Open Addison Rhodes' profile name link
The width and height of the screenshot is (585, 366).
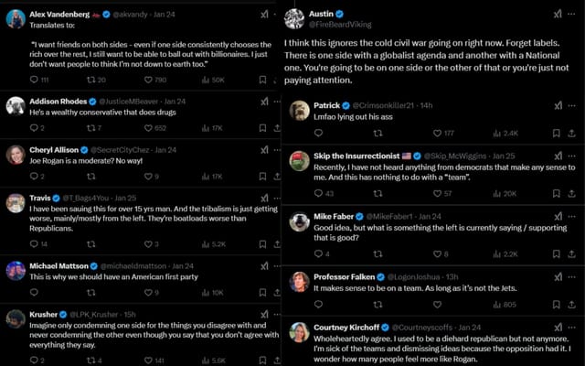61,101
